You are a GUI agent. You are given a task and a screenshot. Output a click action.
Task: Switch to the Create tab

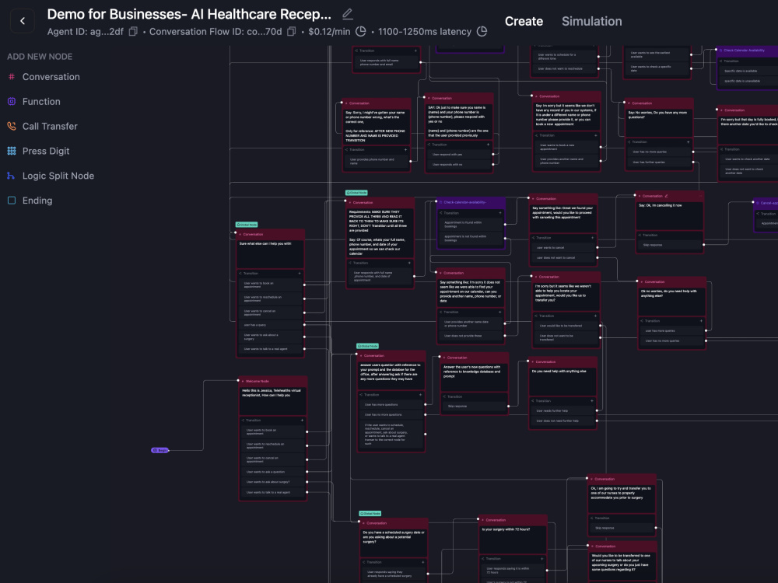[x=524, y=21]
